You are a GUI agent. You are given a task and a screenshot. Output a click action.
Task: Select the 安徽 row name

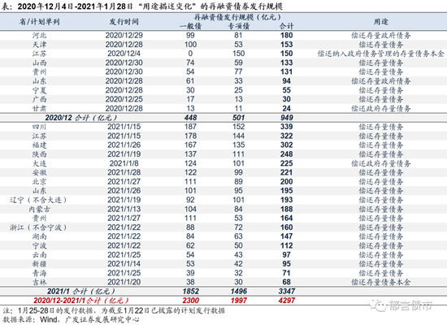[39, 172]
